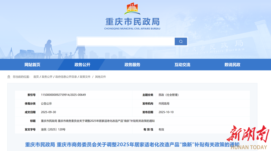Switch to the 政务公开 navigation tab

click(82, 64)
